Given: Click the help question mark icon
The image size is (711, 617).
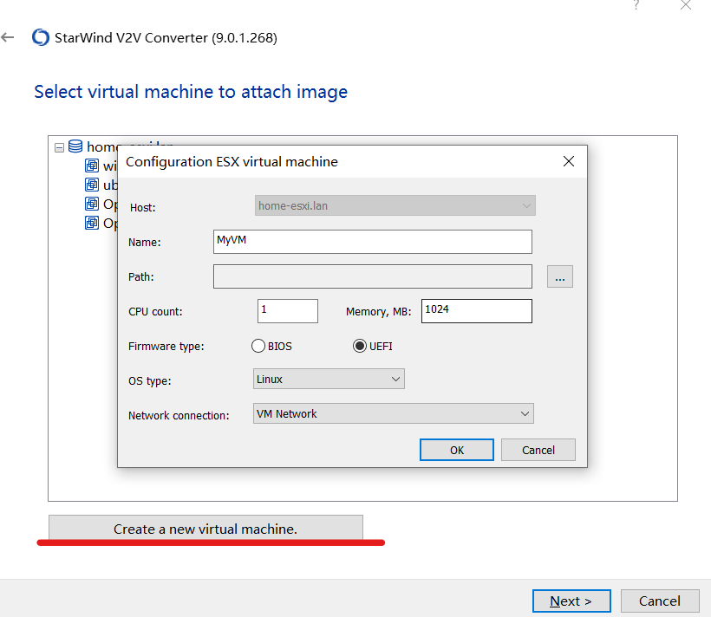Looking at the screenshot, I should point(636,5).
